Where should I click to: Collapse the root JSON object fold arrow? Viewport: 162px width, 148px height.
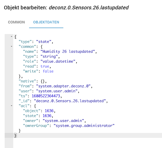11,37
